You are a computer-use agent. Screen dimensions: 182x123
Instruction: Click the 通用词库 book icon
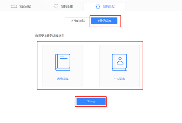(x=62, y=63)
